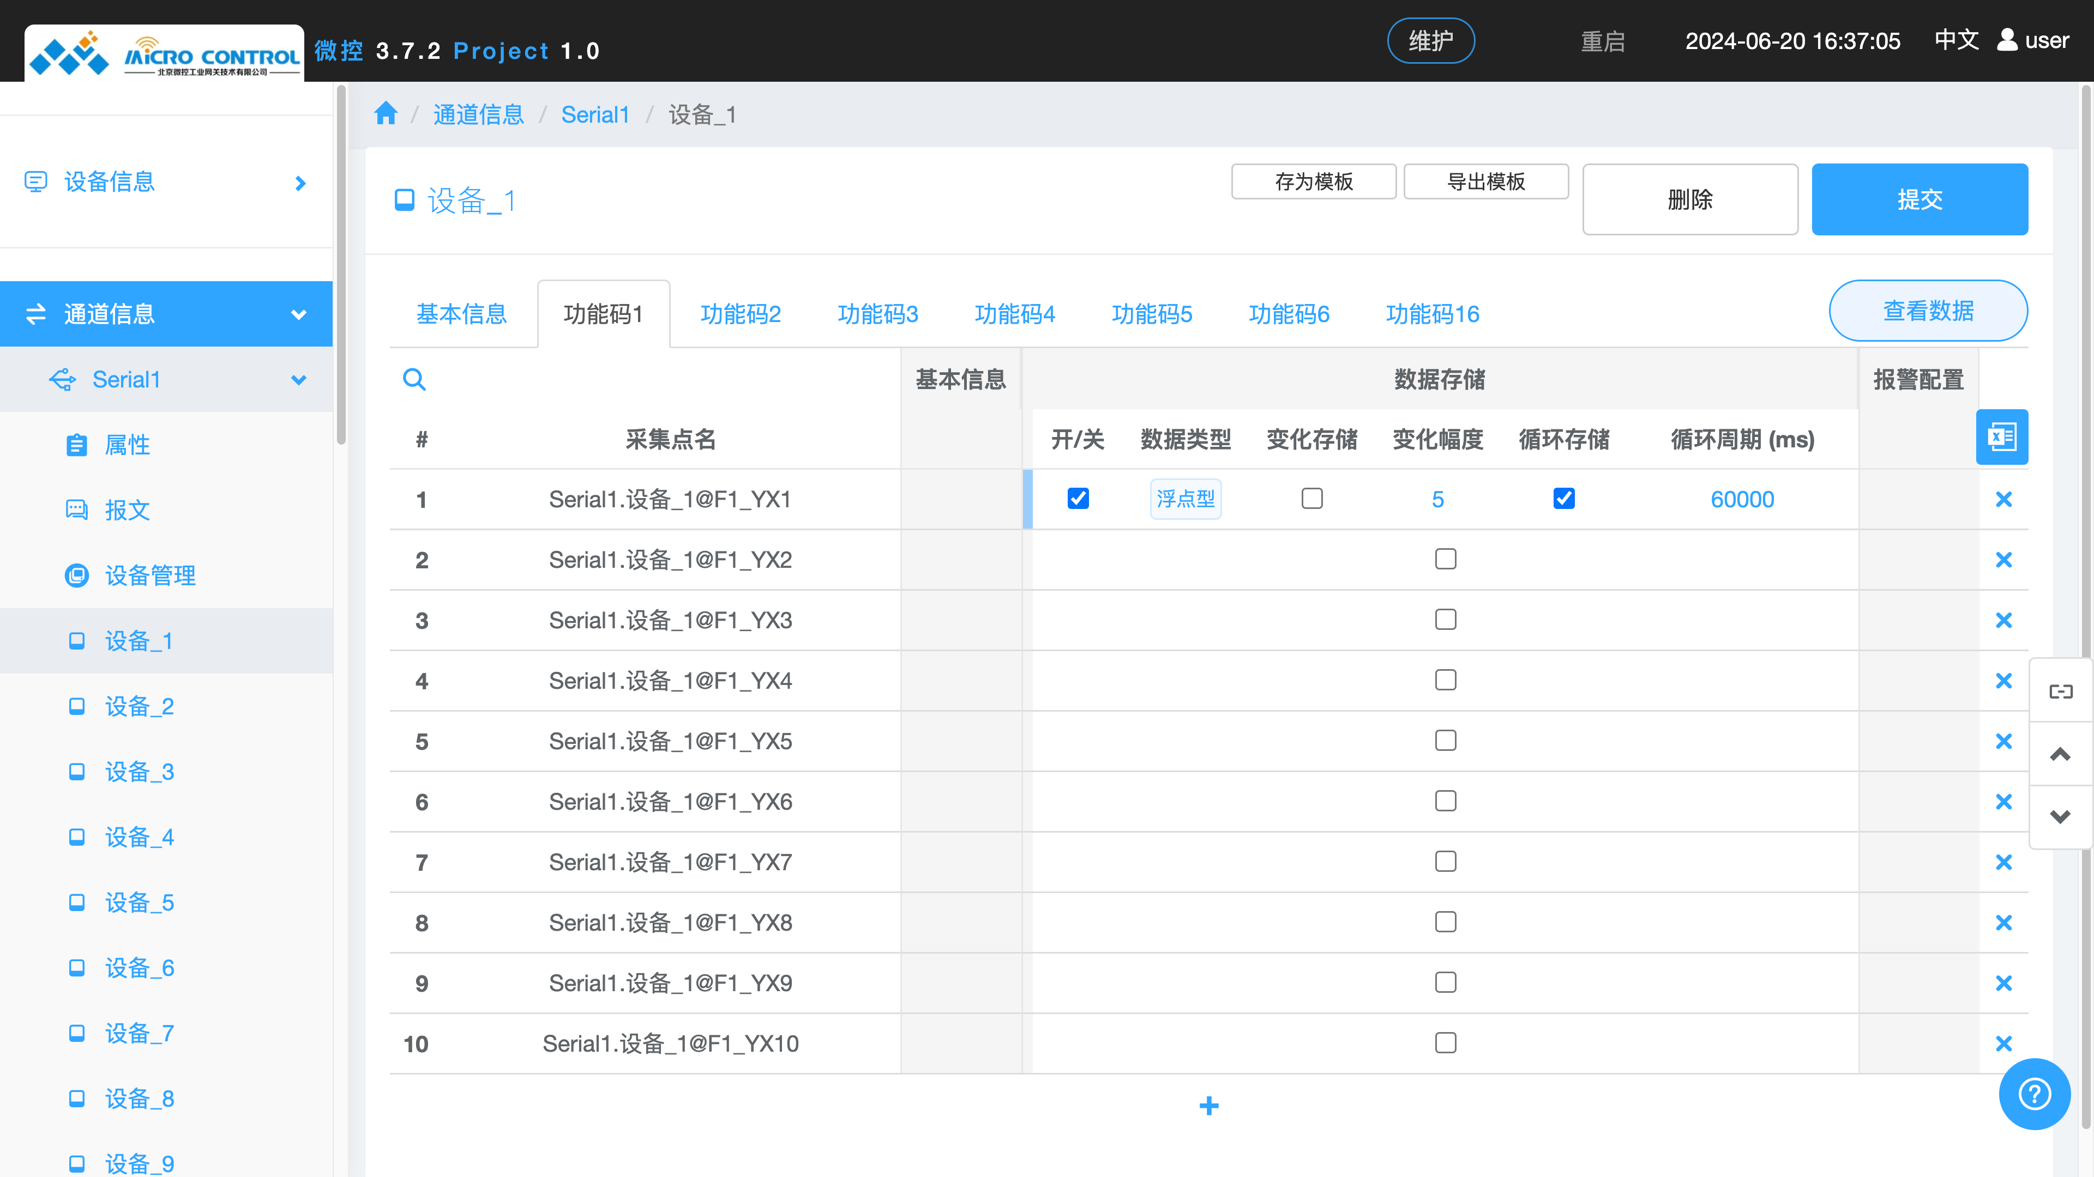Open the help question mark button
This screenshot has width=2094, height=1177.
tap(2034, 1093)
